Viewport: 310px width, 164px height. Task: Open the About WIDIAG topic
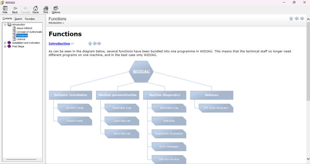(24, 28)
